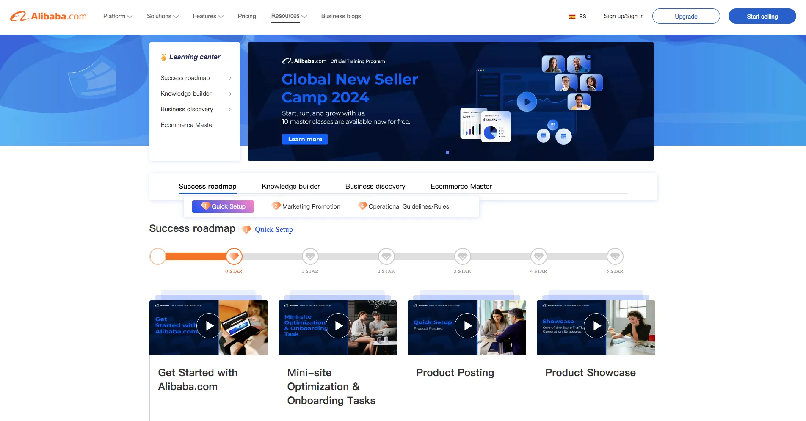Expand Business discovery sidebar arrow
The width and height of the screenshot is (806, 421).
(x=230, y=110)
